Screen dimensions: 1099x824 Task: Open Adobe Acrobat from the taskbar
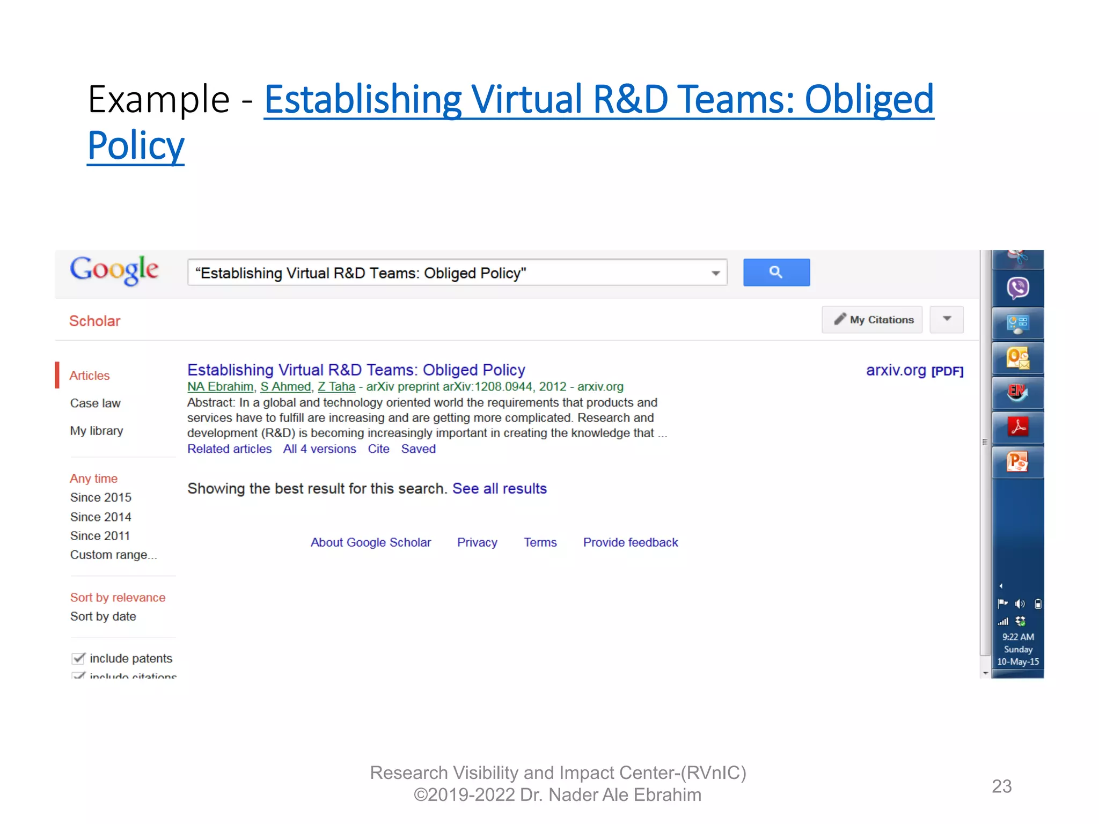pyautogui.click(x=1017, y=428)
